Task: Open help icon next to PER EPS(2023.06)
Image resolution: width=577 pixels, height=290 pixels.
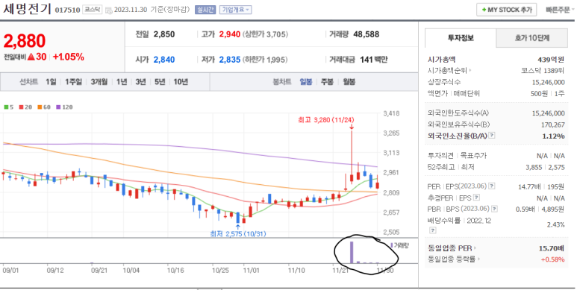Action: [x=492, y=186]
